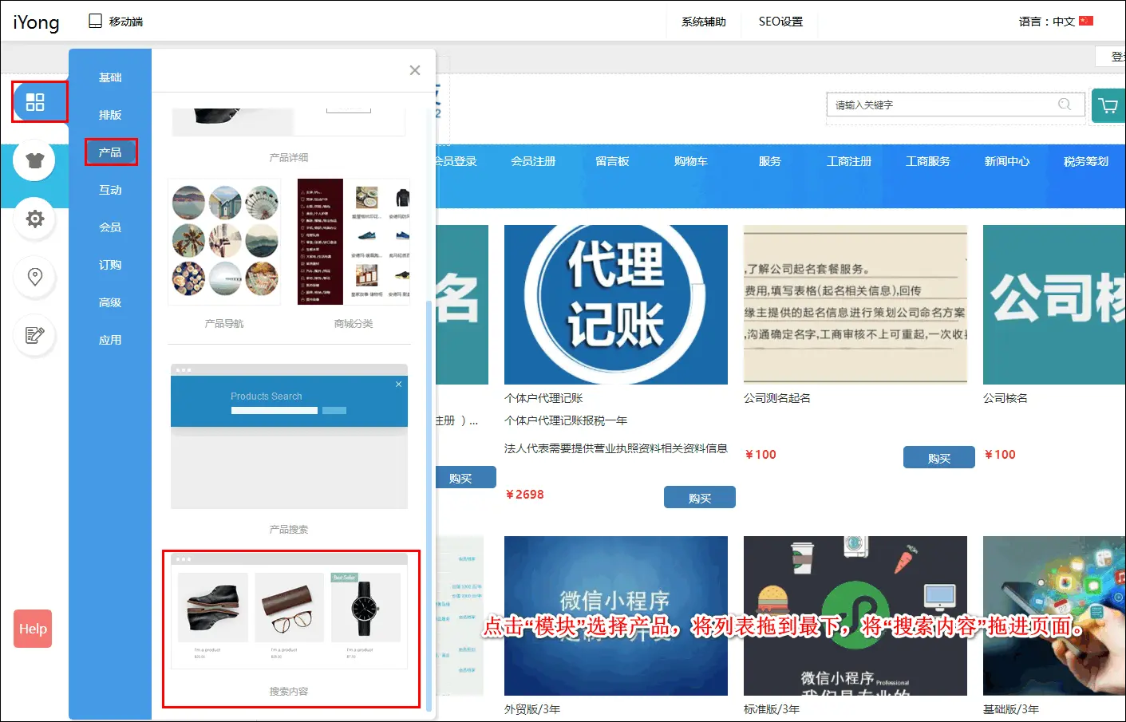Open the SEO设置 menu

[780, 22]
